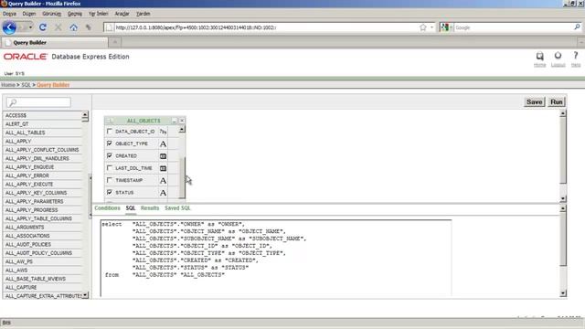Click the LAST_DDL_TIME date datatype icon
The image size is (585, 329).
tap(163, 168)
